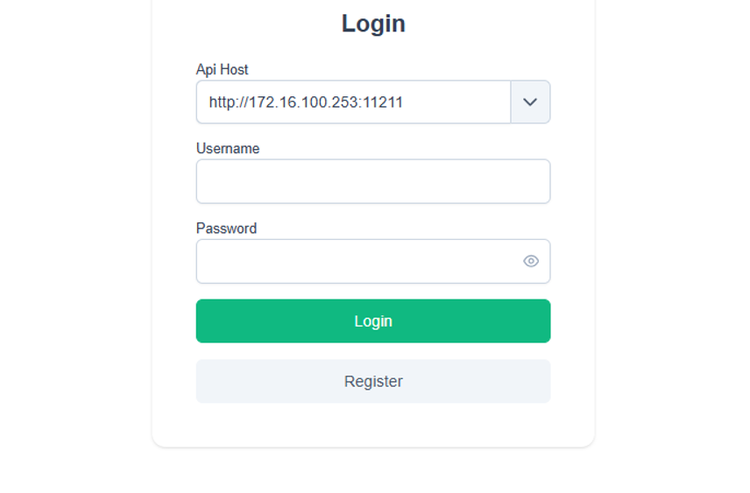750x493 pixels.
Task: Focus the Username input field
Action: 373,181
